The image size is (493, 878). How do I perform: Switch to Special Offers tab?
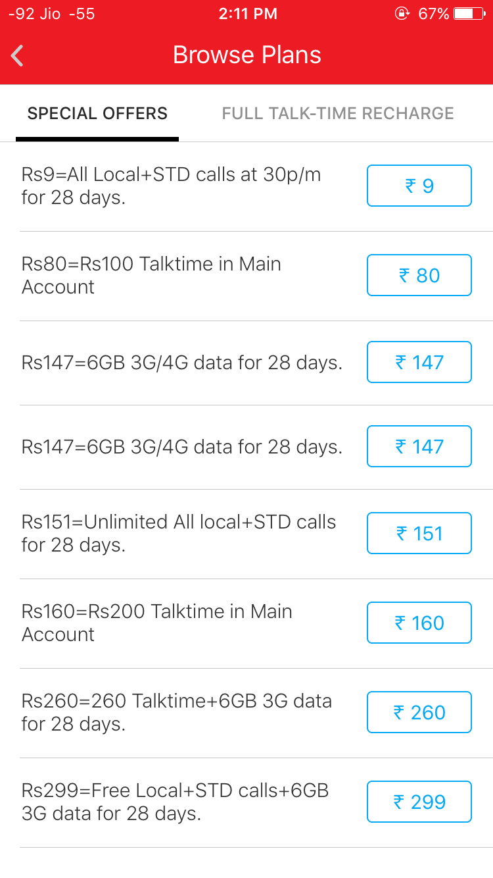click(97, 114)
